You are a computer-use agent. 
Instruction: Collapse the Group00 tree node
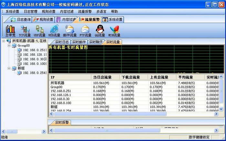click(9, 46)
